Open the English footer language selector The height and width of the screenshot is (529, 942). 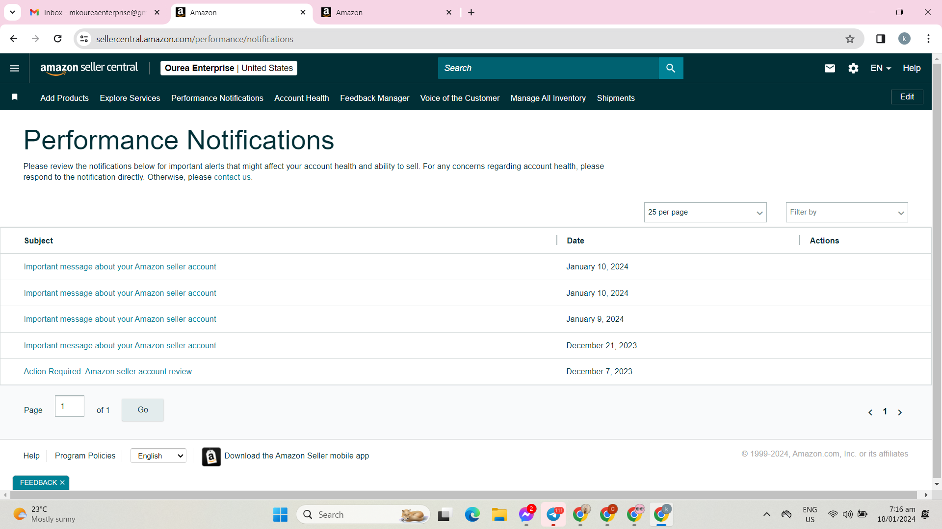[158, 456]
